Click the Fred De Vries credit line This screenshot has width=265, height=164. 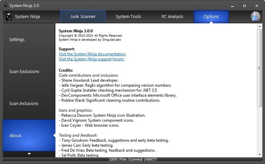click(x=107, y=150)
